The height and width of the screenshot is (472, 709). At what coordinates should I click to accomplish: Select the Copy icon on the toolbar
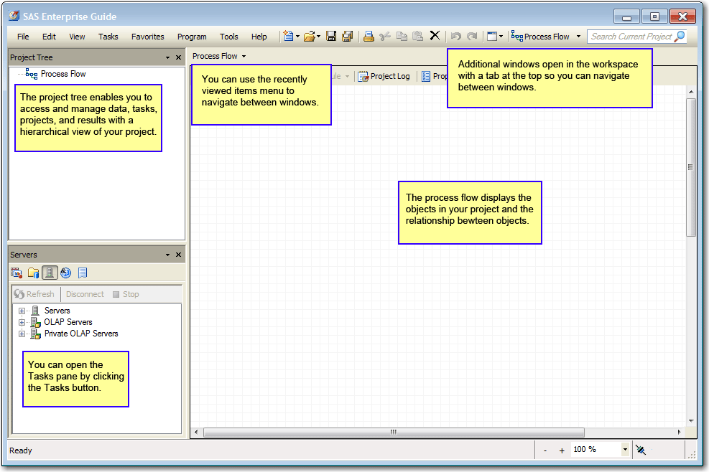click(x=402, y=36)
